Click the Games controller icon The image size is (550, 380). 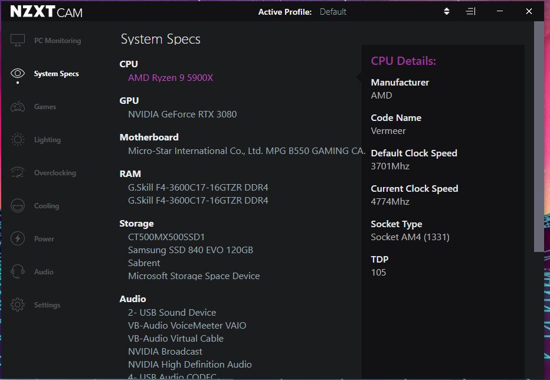click(18, 106)
